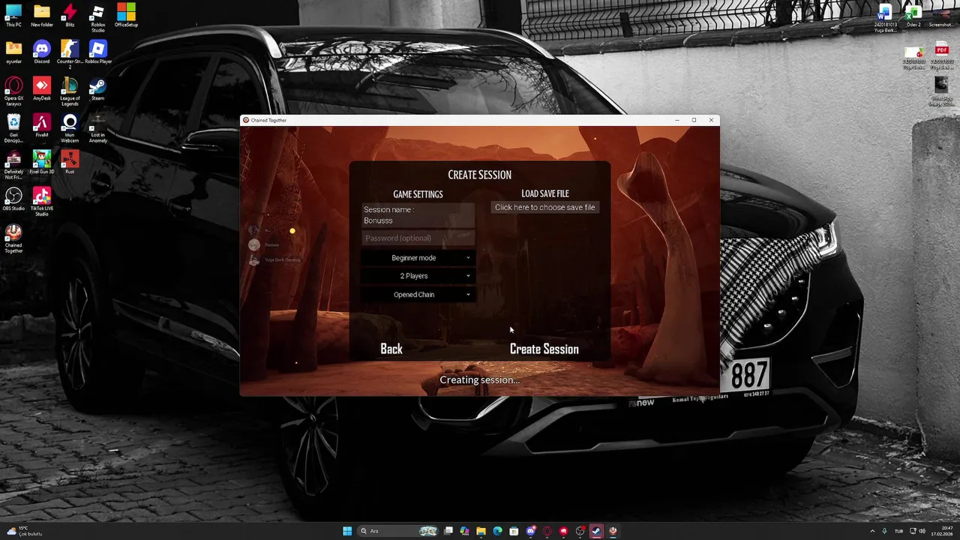Image resolution: width=960 pixels, height=540 pixels.
Task: Select the Blitz desktop shortcut
Action: point(70,15)
